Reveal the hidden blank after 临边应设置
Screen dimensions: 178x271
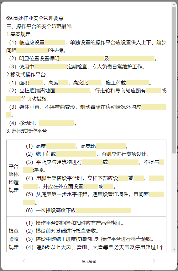point(55,42)
